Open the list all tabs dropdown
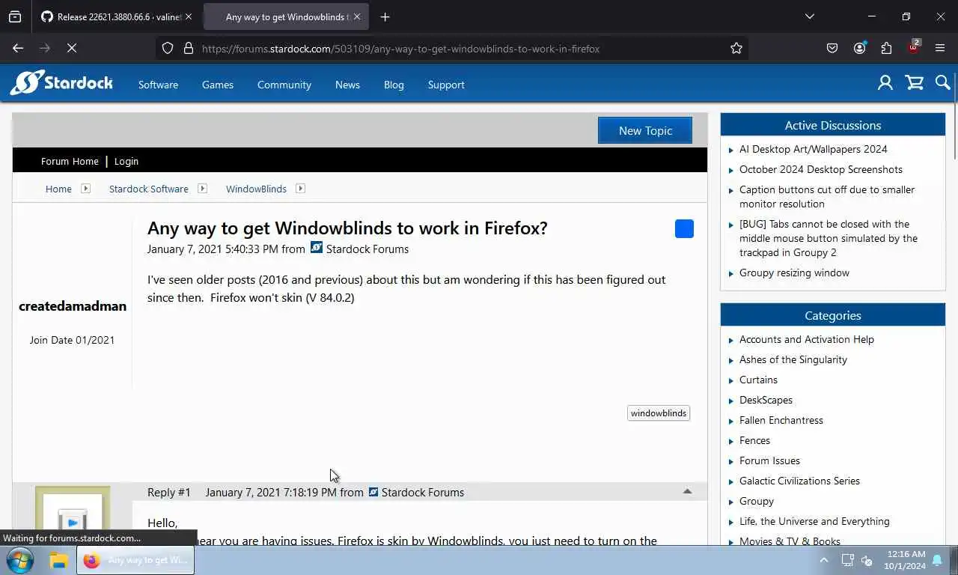Screen dimensions: 958x575 (809, 16)
